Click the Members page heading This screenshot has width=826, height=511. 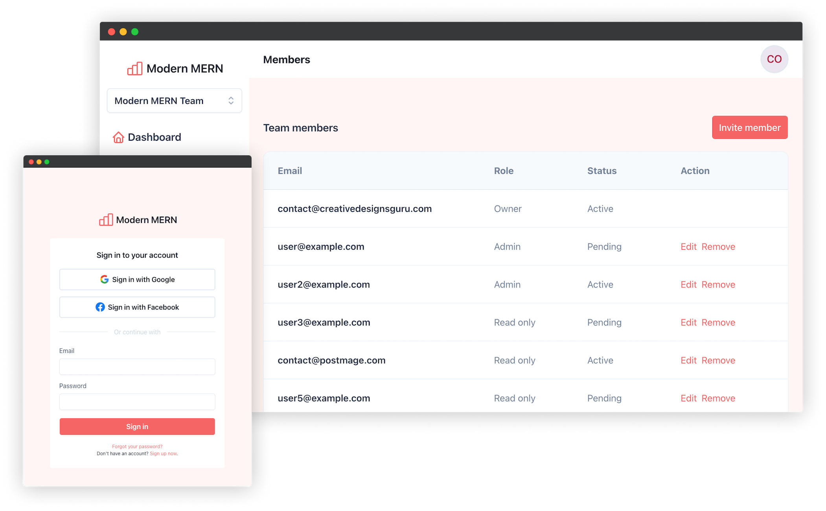click(287, 59)
